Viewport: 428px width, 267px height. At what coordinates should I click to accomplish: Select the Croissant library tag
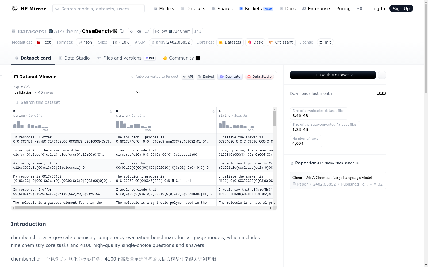pyautogui.click(x=281, y=42)
